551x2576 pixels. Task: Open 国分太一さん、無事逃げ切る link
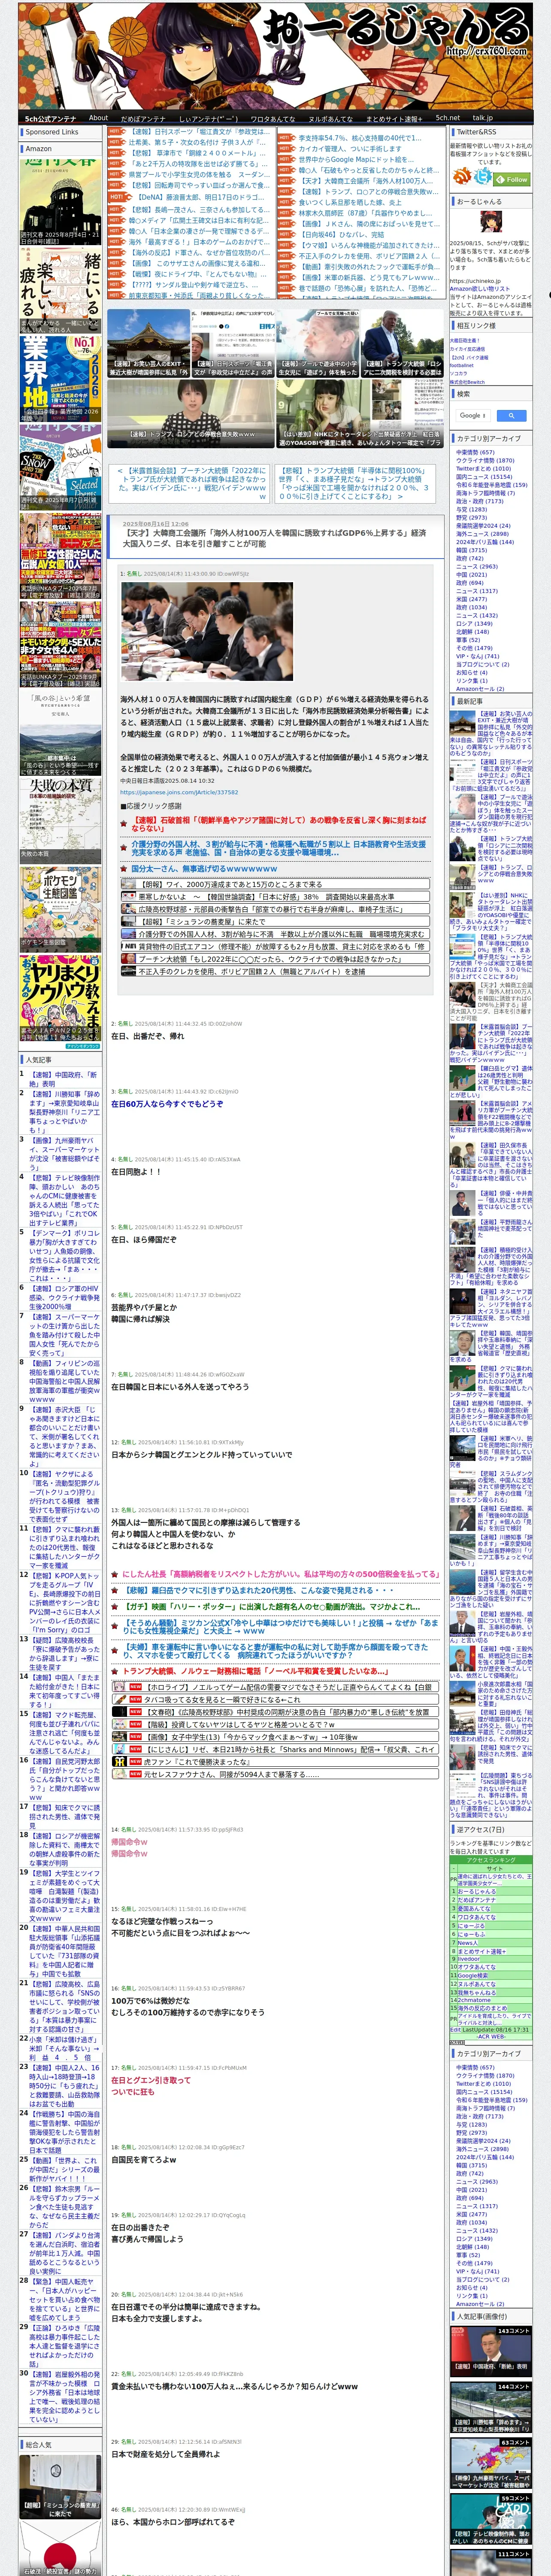tap(203, 869)
